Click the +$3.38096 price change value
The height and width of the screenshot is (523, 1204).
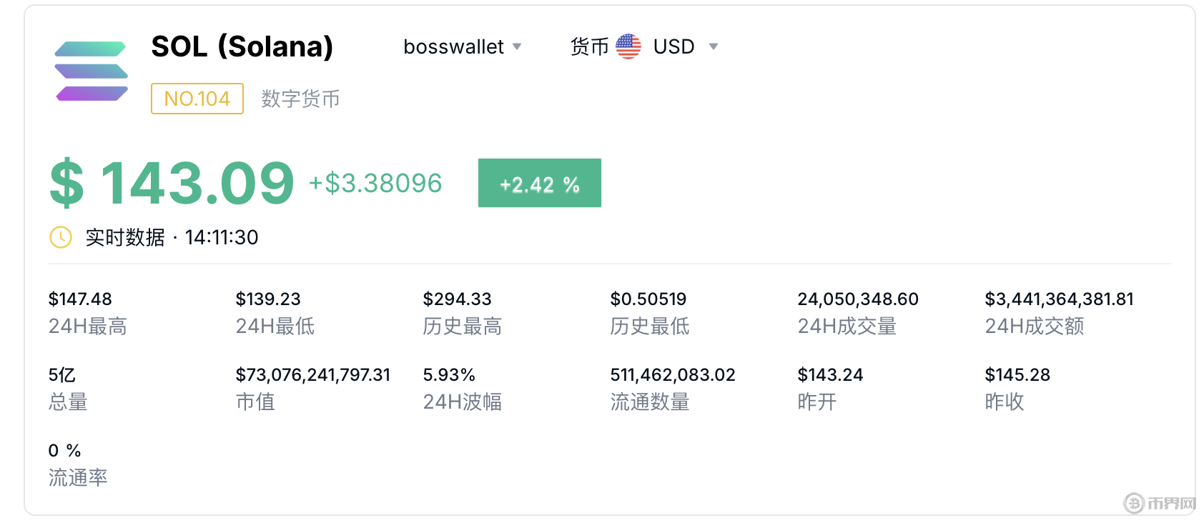tap(375, 184)
